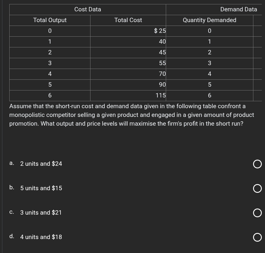265x253 pixels.
Task: Select the radio button for option c
Action: 257,213
